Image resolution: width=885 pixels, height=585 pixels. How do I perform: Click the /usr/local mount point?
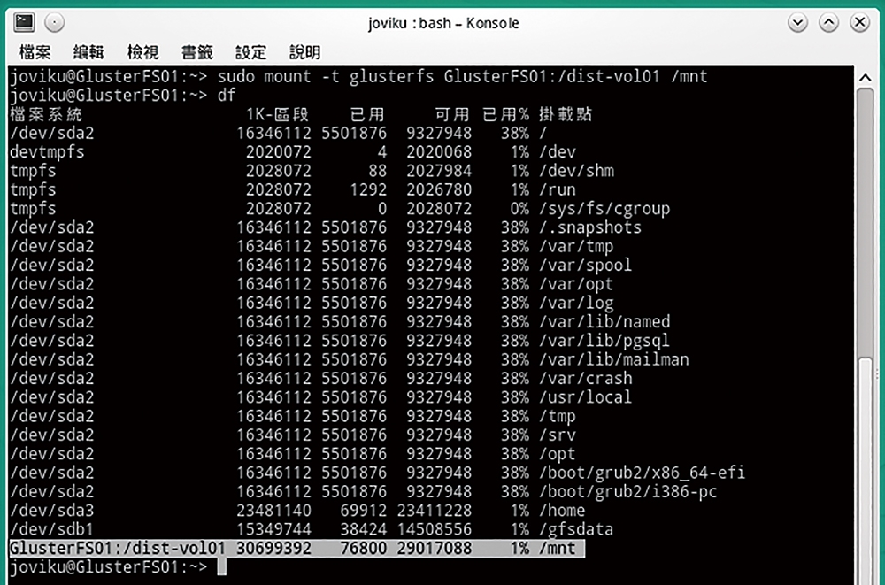point(585,397)
